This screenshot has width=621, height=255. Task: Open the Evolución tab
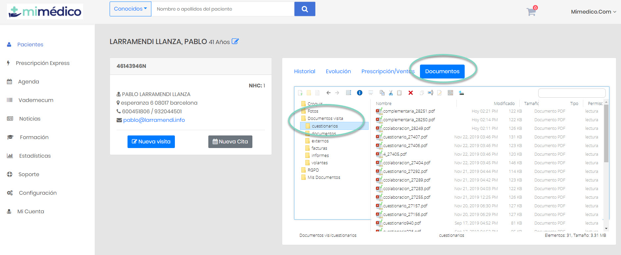click(x=338, y=72)
